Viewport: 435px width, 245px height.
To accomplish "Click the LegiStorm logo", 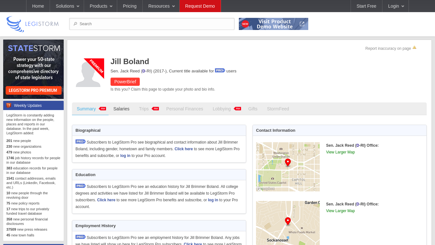I will 32,24.
